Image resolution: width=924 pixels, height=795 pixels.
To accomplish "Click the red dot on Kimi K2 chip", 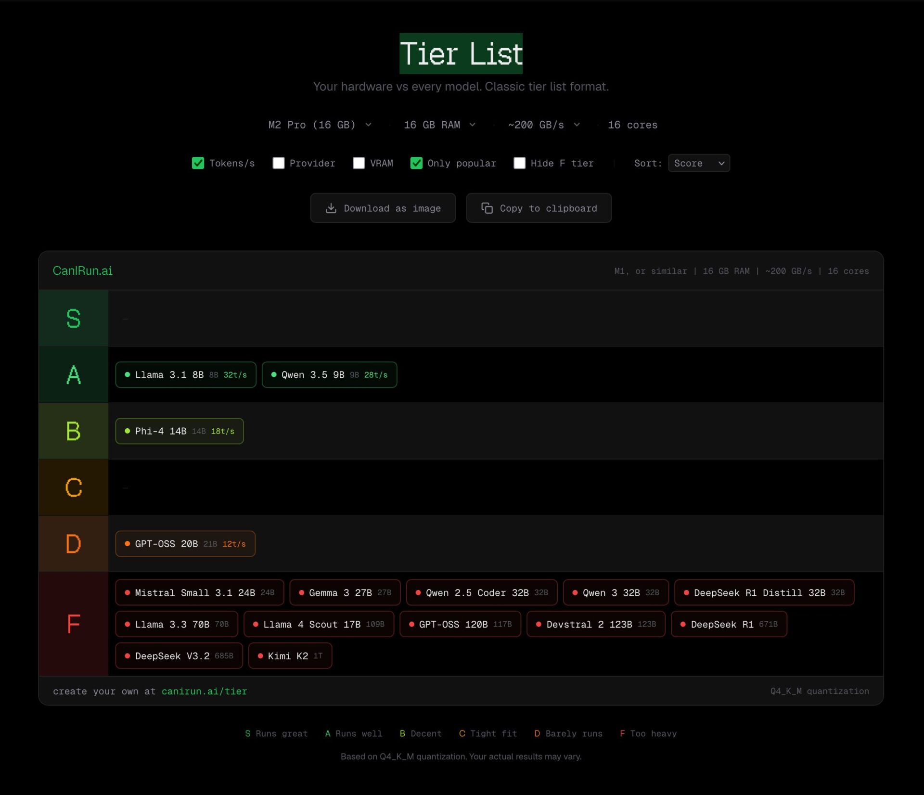I will pyautogui.click(x=260, y=656).
